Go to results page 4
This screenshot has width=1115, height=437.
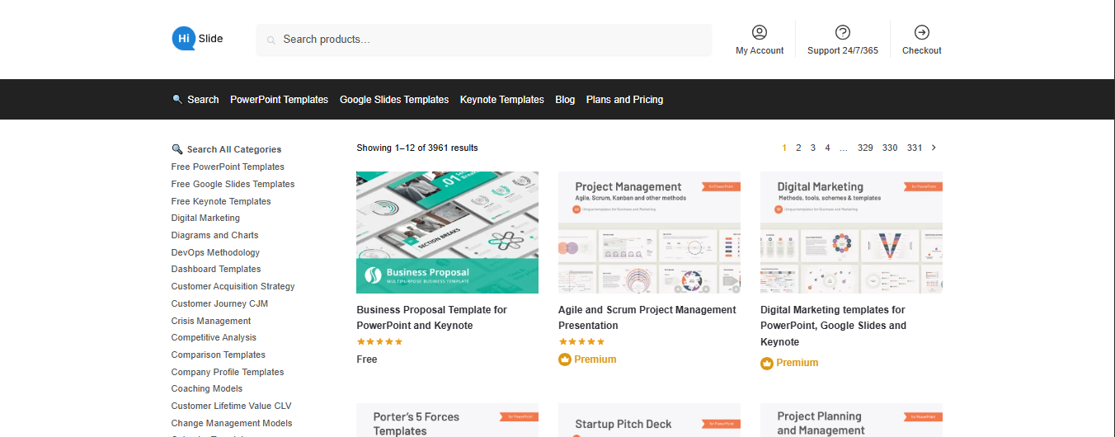827,148
